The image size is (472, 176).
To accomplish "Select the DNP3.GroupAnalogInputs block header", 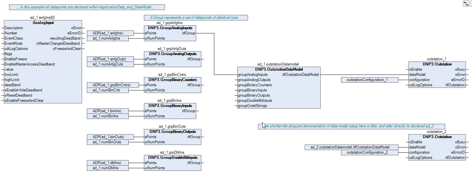I will pyautogui.click(x=170, y=28).
